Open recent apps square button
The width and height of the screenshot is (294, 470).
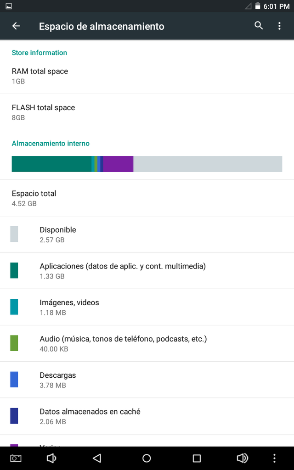tap(197, 458)
